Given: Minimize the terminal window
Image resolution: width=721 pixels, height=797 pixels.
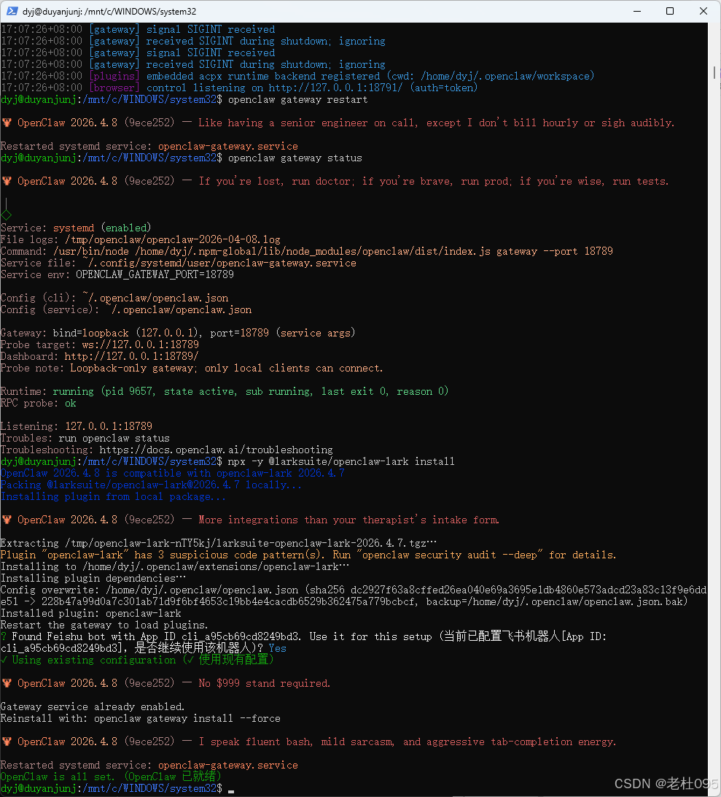Looking at the screenshot, I should 637,11.
